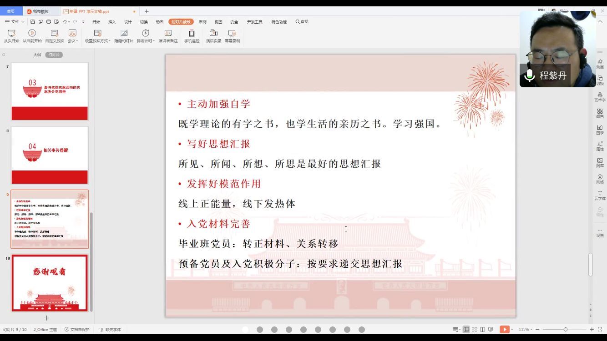
Task: Open 自定义放映 custom show
Action: (55, 36)
